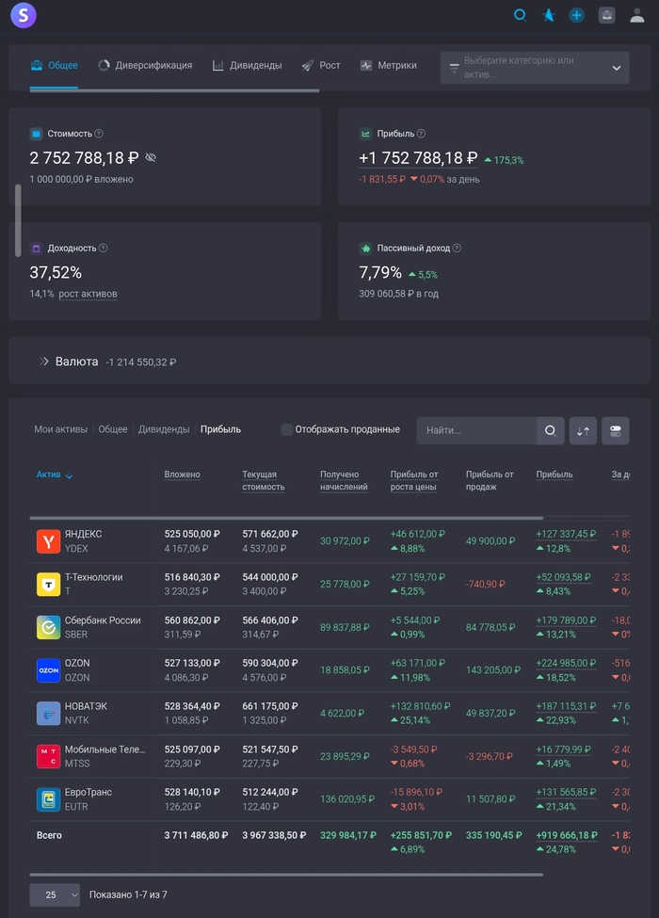Screen dimensions: 659x918
Task: Select the Мои активы table view
Action: click(x=61, y=429)
